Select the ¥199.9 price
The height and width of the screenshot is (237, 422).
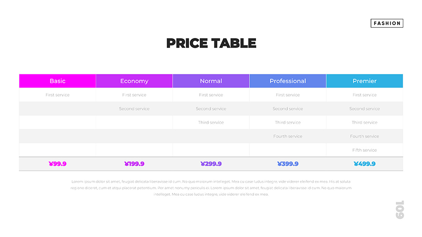click(x=134, y=164)
